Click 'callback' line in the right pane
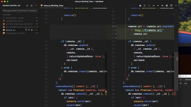Screen dimensions: 191x107 139,60
